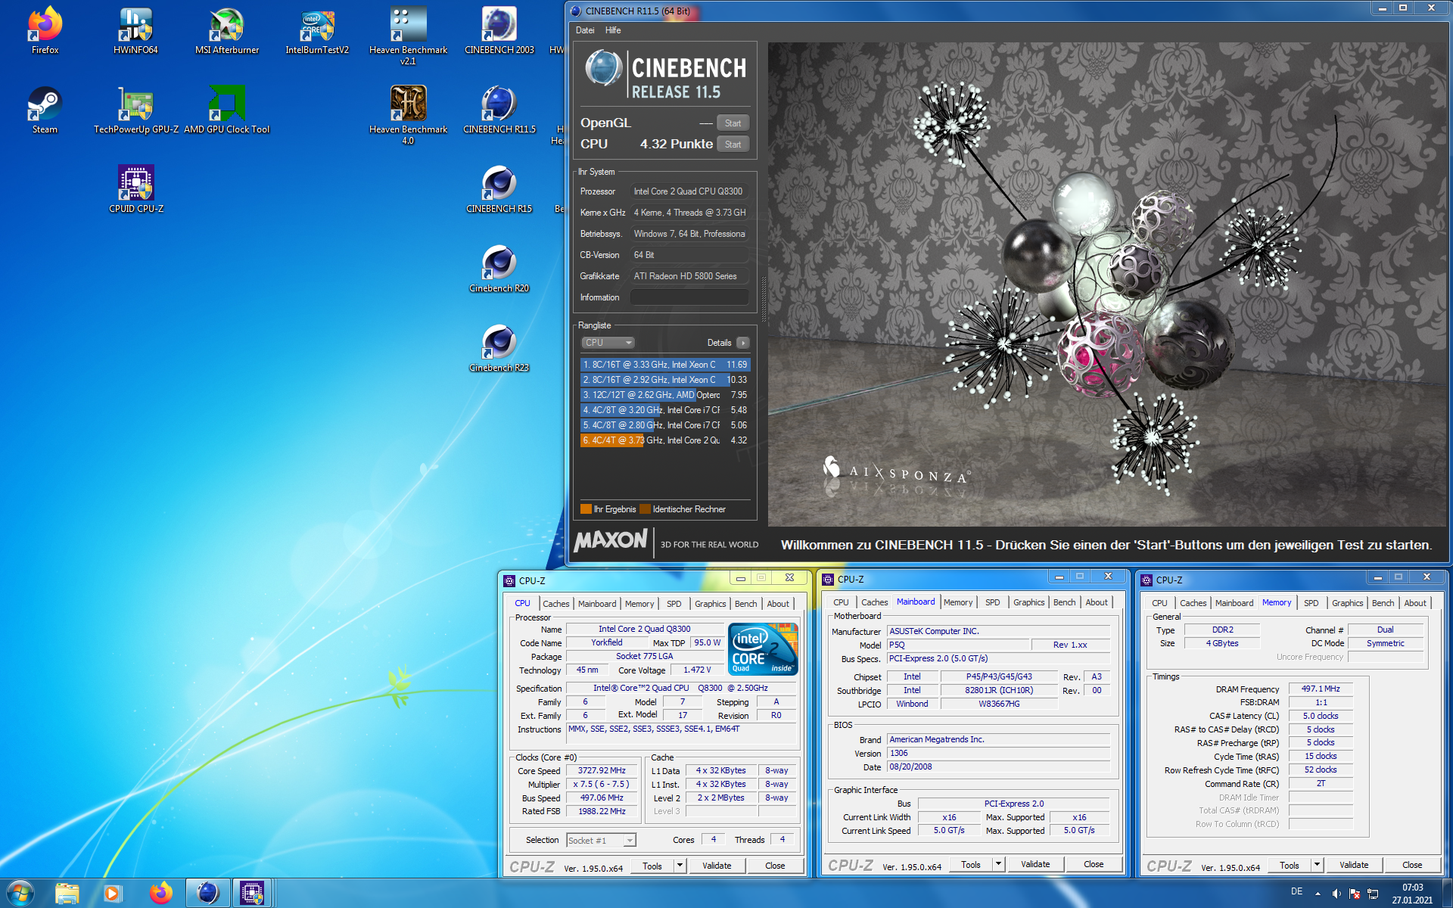Switch to CPU-Z taskbar button

pos(252,894)
